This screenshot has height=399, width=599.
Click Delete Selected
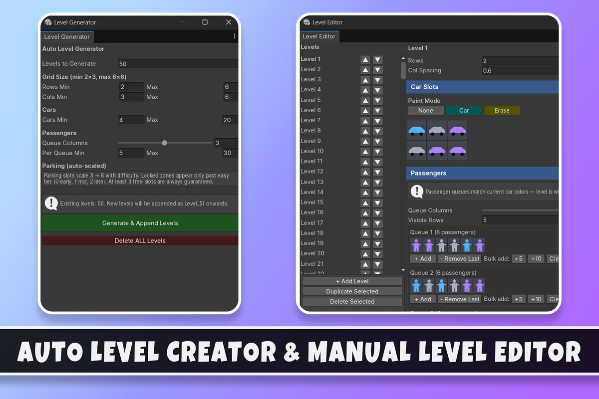point(352,302)
